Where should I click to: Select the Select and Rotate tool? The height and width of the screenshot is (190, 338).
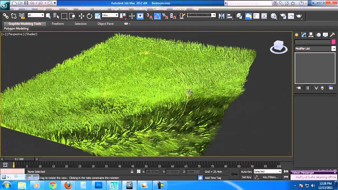[x=89, y=16]
